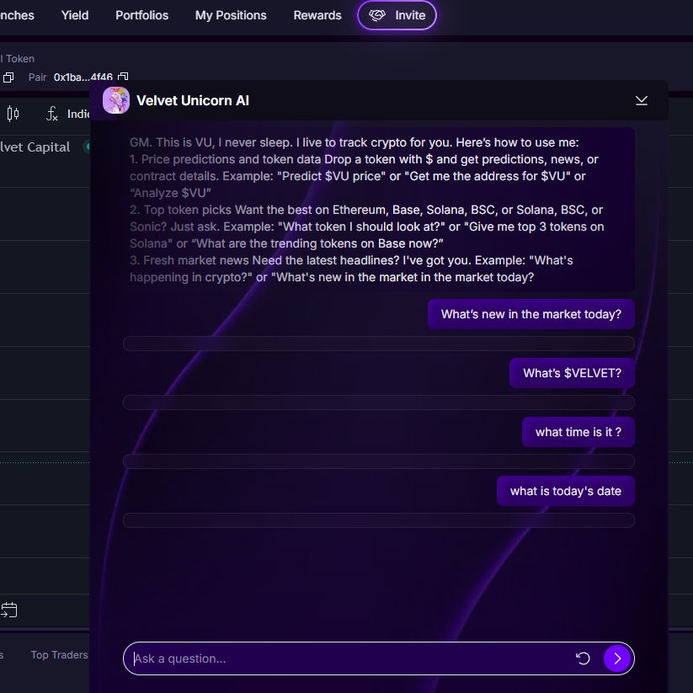Copy the pair address 0x1ba...4f46
693x693 pixels.
124,77
